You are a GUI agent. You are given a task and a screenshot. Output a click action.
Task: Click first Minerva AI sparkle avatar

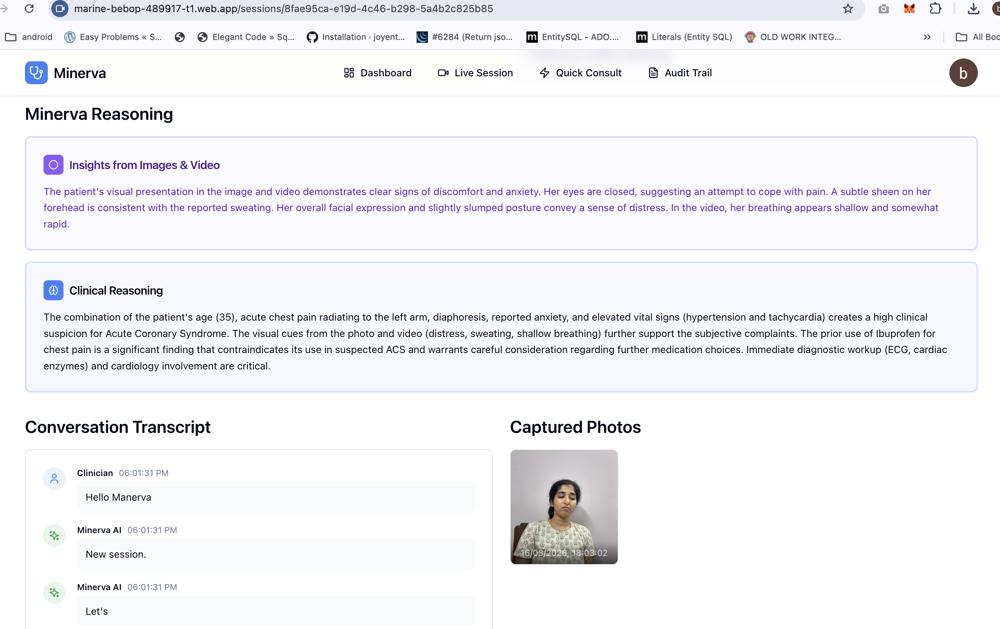click(54, 536)
